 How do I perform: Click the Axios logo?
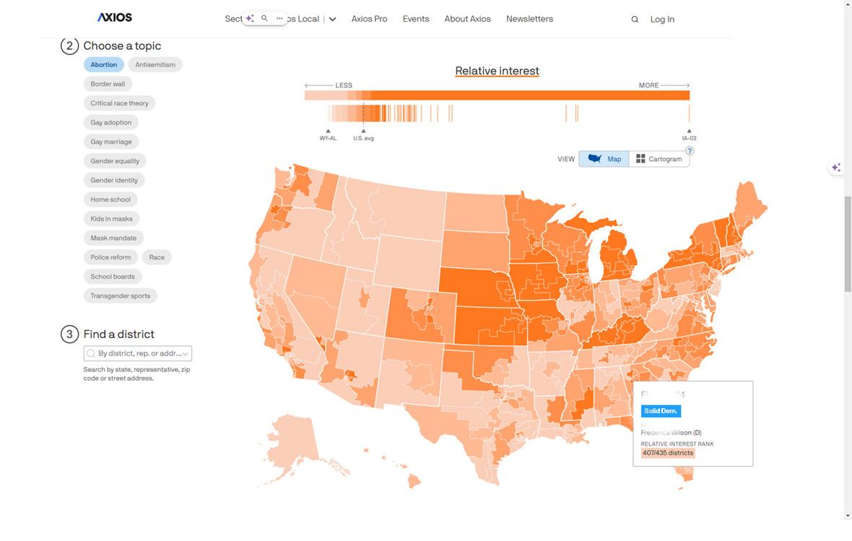(115, 17)
